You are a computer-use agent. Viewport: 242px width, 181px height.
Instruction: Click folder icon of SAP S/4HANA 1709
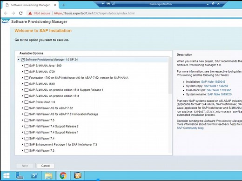(x=27, y=72)
